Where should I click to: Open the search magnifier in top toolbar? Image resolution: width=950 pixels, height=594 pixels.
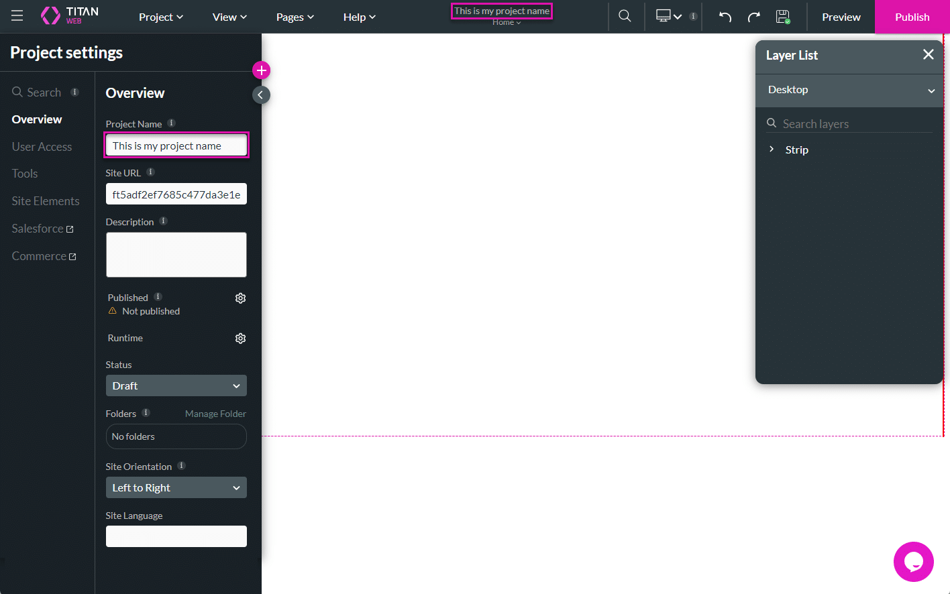tap(625, 16)
